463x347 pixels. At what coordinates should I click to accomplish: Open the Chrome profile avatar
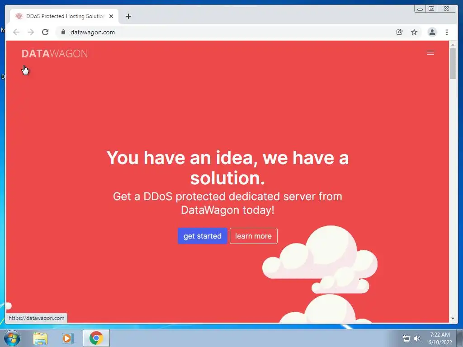pyautogui.click(x=432, y=32)
